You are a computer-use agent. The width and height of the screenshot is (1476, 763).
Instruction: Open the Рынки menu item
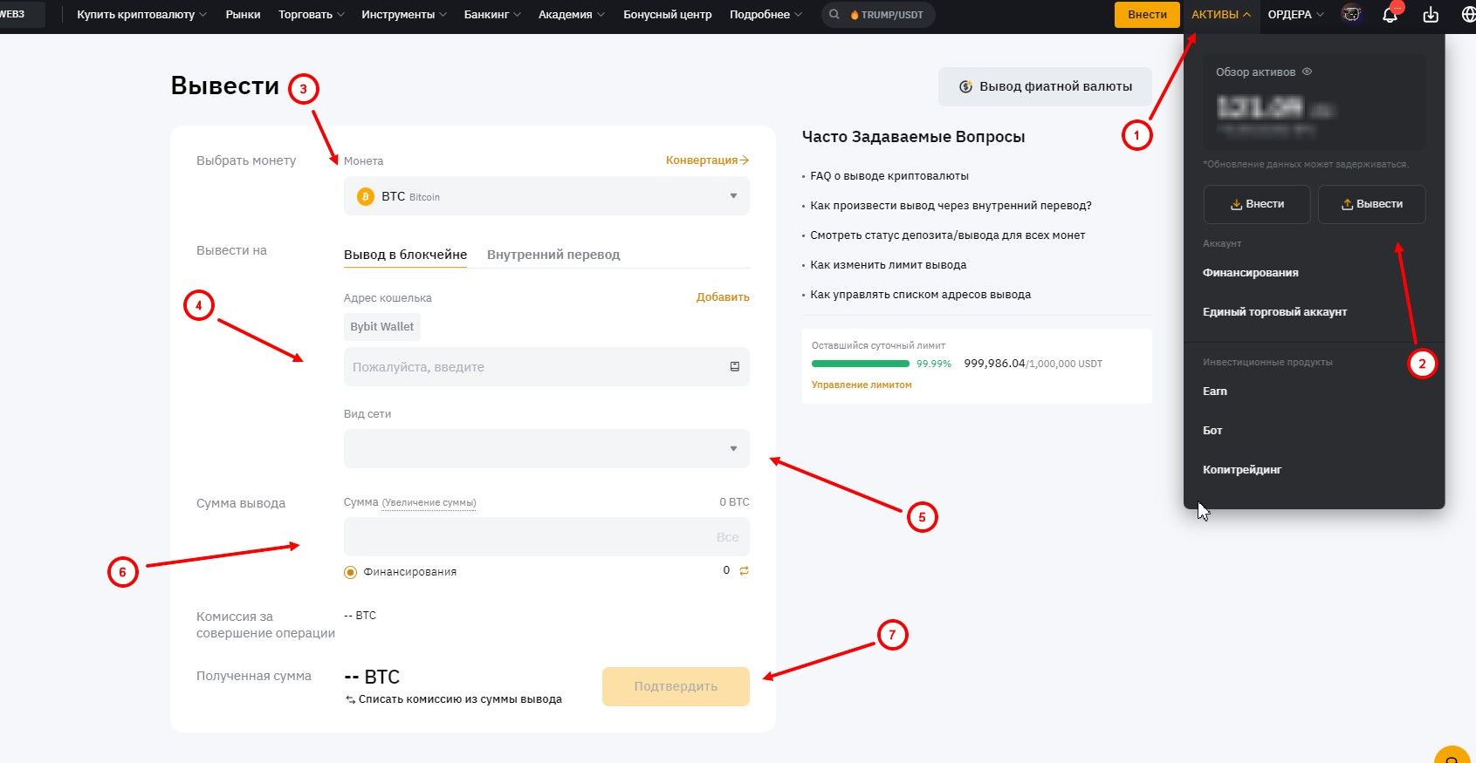[243, 15]
